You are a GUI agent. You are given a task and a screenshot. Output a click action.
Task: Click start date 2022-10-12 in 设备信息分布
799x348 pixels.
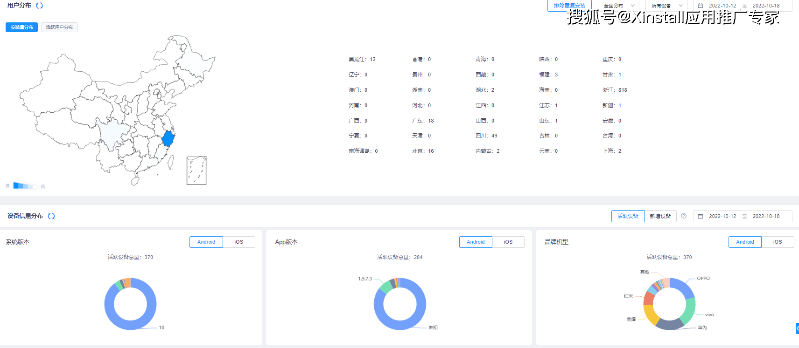(x=722, y=216)
